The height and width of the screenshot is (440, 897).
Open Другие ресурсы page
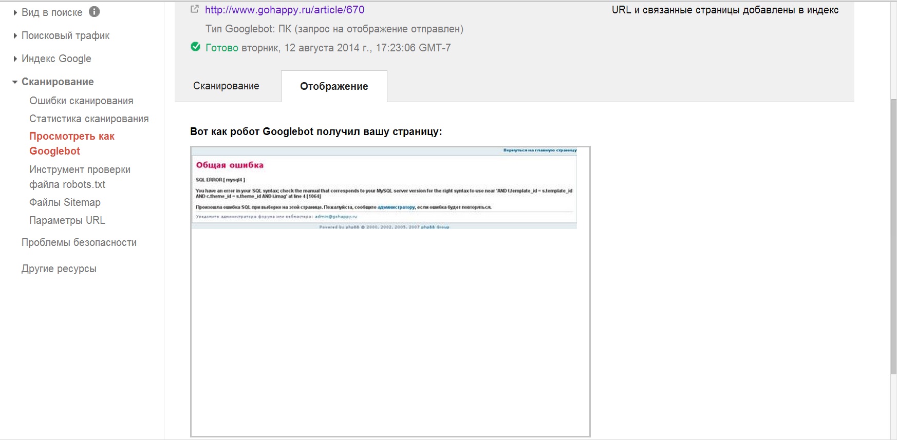(59, 269)
